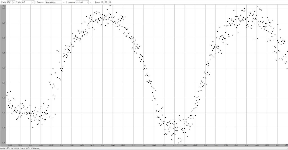Click the 15:30 time axis label

pyautogui.click(x=144, y=145)
